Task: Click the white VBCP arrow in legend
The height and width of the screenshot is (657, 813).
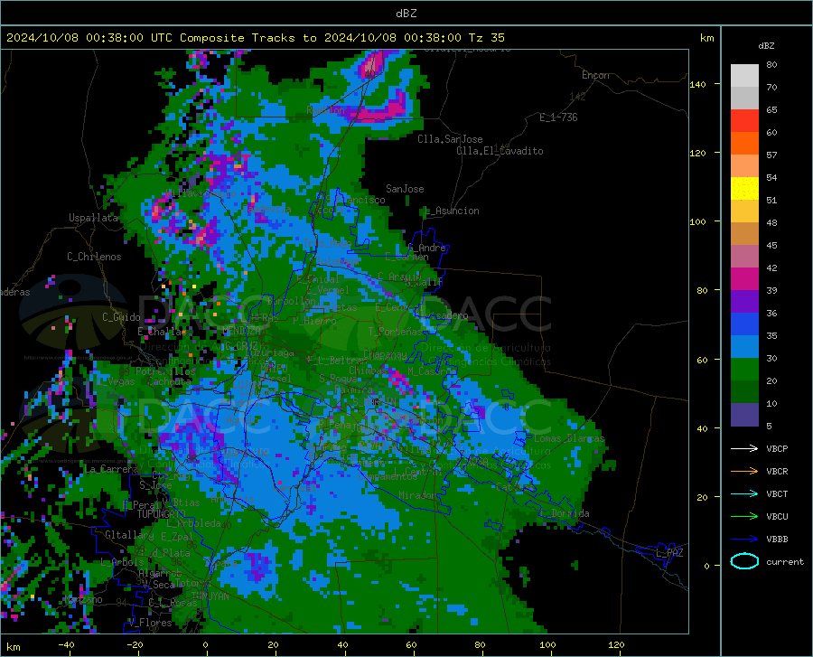Action: (x=744, y=448)
